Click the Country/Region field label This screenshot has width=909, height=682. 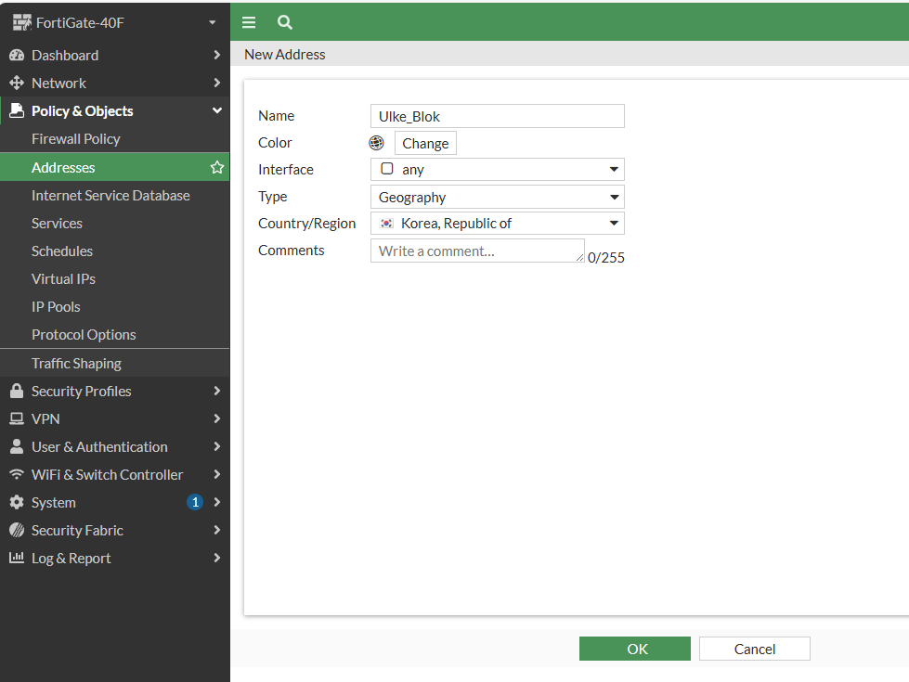point(306,223)
